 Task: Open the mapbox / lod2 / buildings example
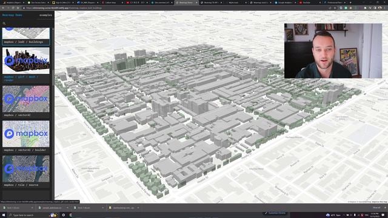[26, 36]
